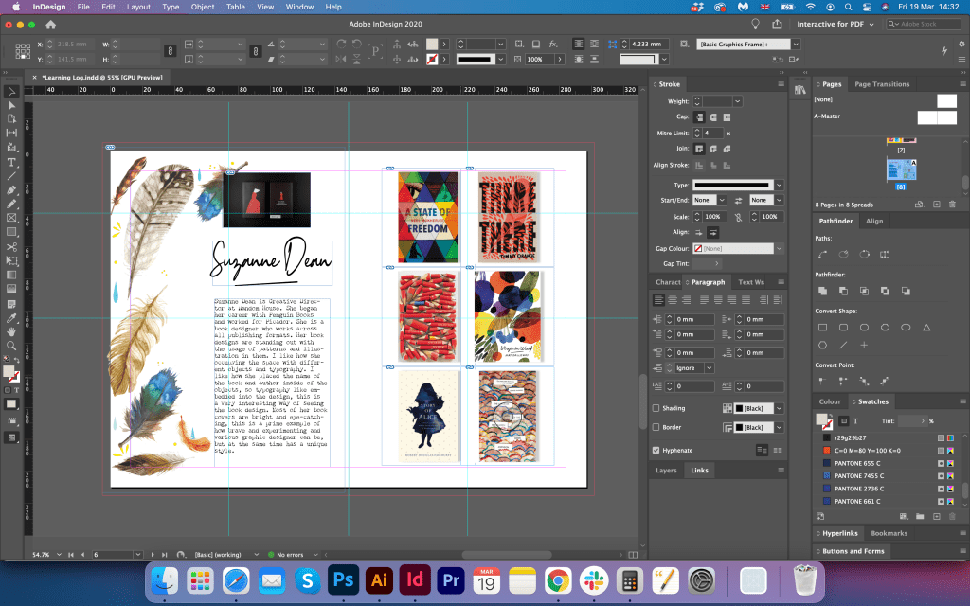Click the Convert Shape ellipse icon
The width and height of the screenshot is (970, 606).
point(904,328)
